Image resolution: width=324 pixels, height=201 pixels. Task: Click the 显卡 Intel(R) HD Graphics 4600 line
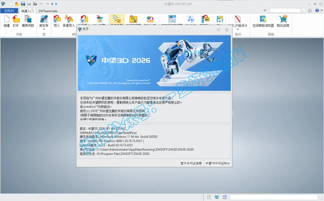pos(112,141)
